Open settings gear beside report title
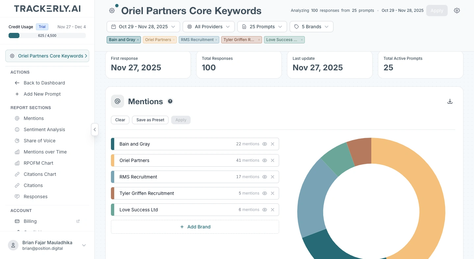Image resolution: width=474 pixels, height=259 pixels. [112, 11]
